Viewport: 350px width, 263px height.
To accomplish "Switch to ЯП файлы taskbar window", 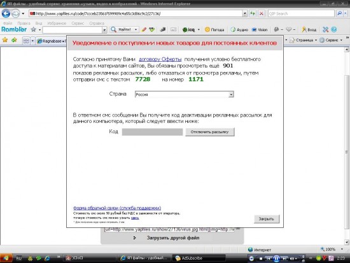I will click(x=144, y=259).
